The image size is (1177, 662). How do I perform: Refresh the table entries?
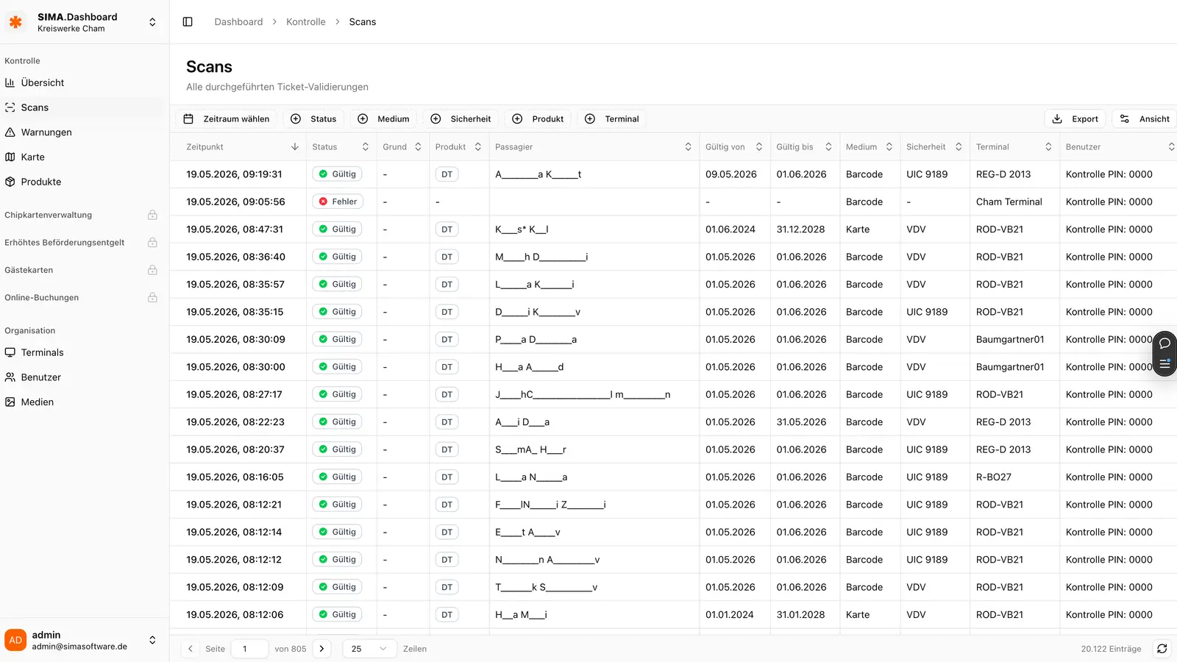coord(1162,649)
